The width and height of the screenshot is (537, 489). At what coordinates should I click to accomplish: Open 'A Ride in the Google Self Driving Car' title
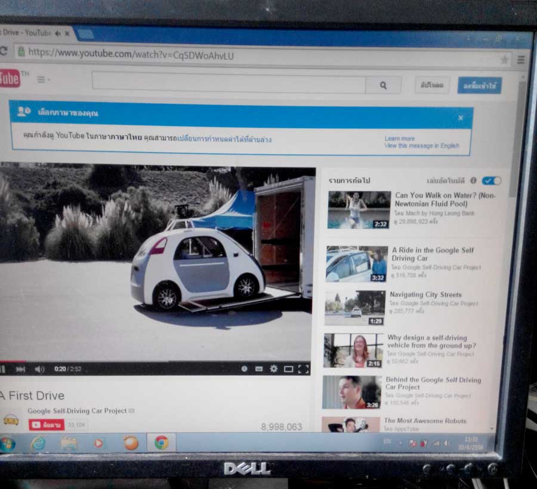coord(433,254)
